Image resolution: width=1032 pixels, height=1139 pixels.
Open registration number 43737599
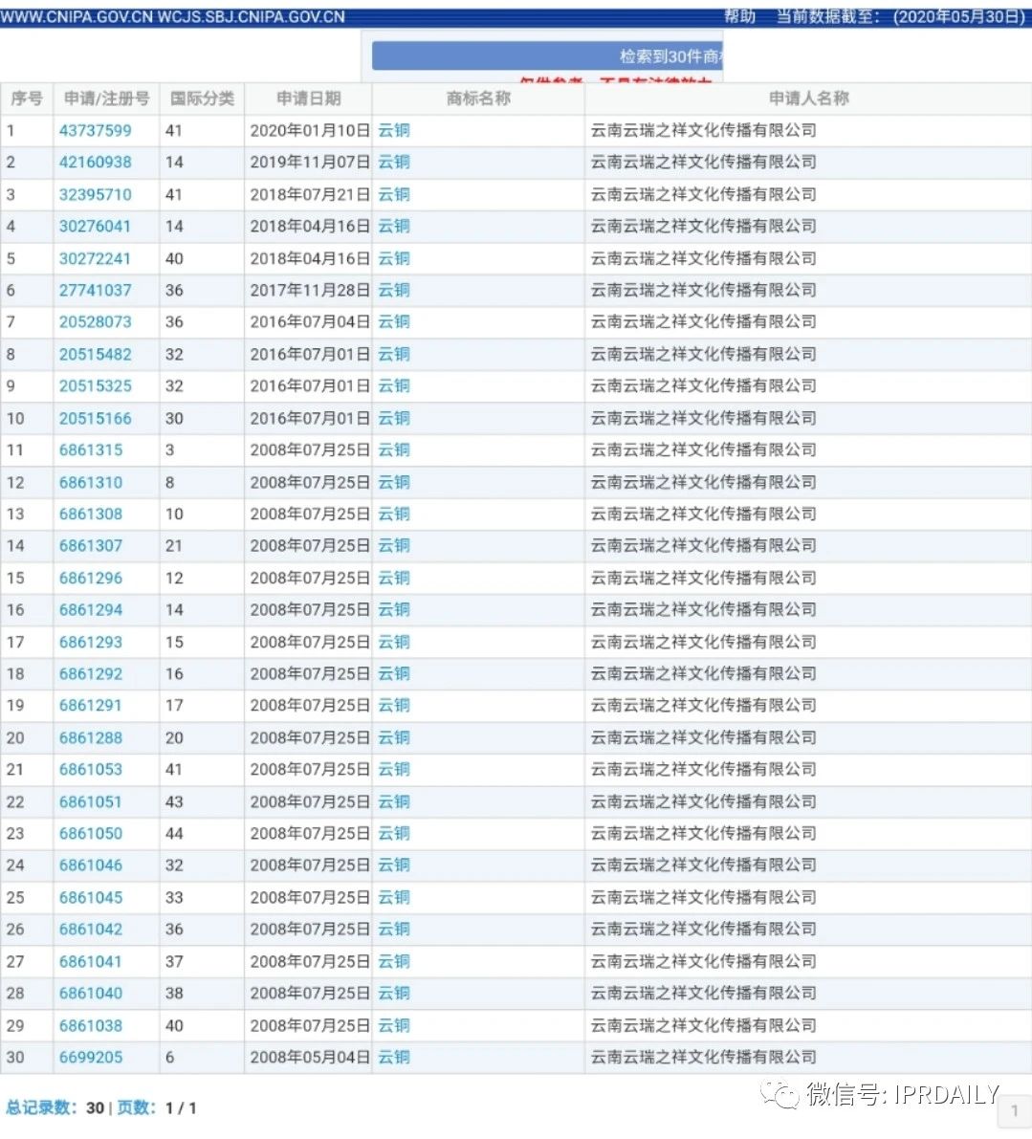[95, 131]
